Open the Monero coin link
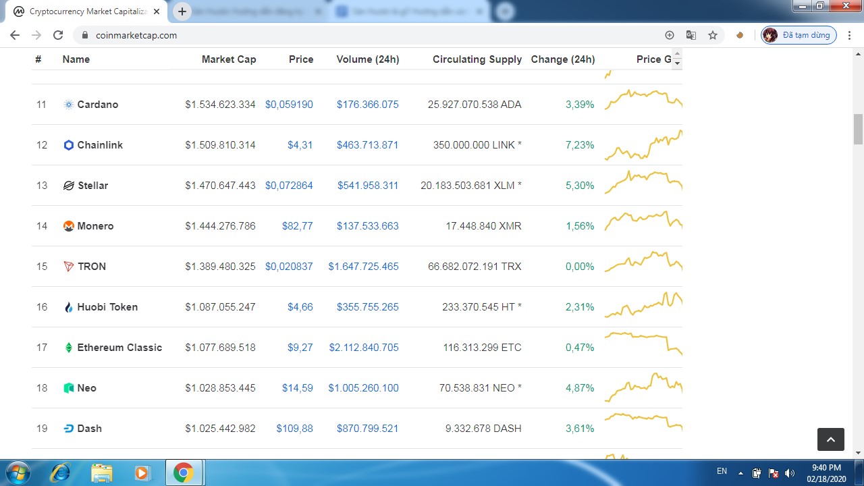Viewport: 864px width, 486px height. (x=95, y=226)
